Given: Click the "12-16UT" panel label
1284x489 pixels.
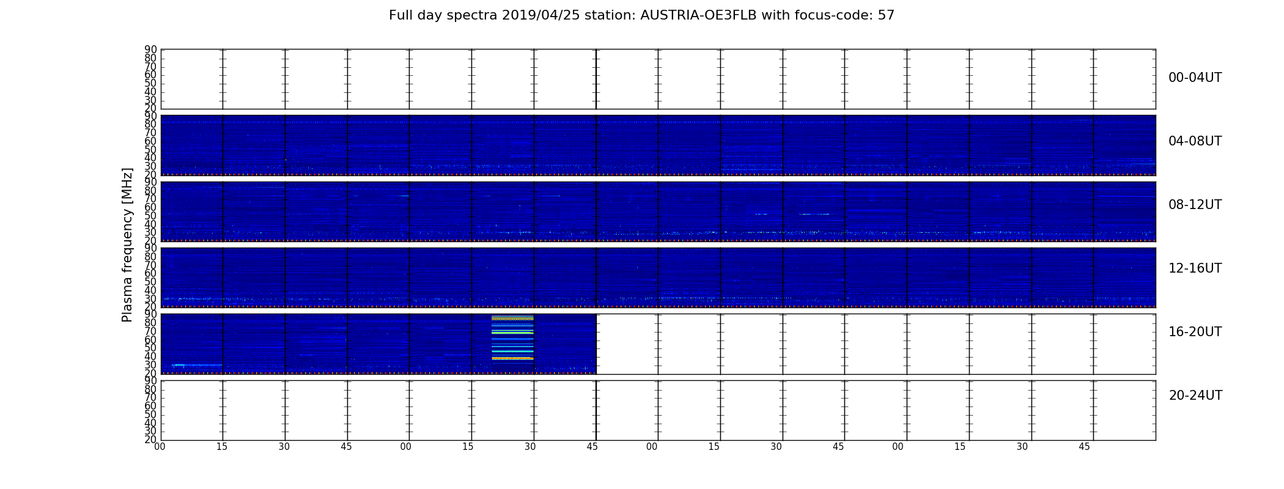Looking at the screenshot, I should (x=1195, y=268).
